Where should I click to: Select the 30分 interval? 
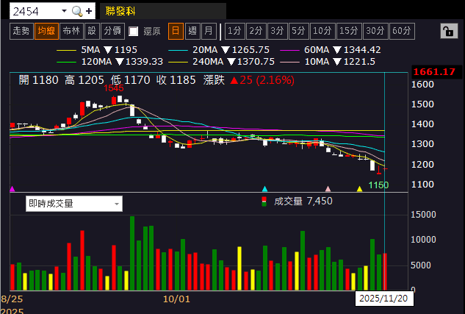(375, 31)
